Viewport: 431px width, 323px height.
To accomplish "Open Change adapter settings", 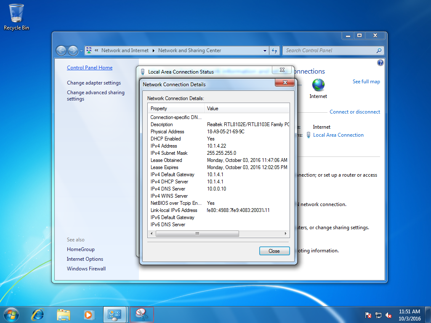I will point(94,83).
